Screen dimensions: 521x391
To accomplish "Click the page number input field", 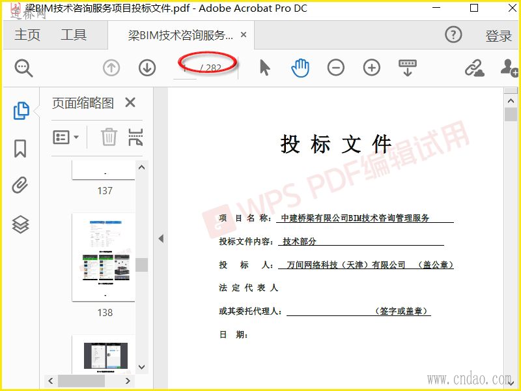I will tap(185, 68).
